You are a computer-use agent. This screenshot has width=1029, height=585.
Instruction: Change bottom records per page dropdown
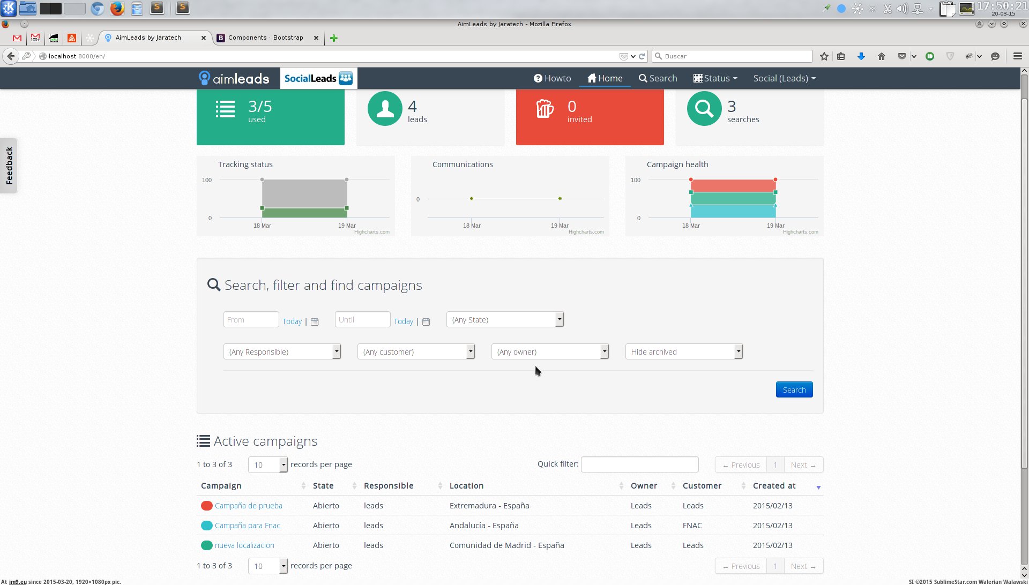(x=268, y=566)
